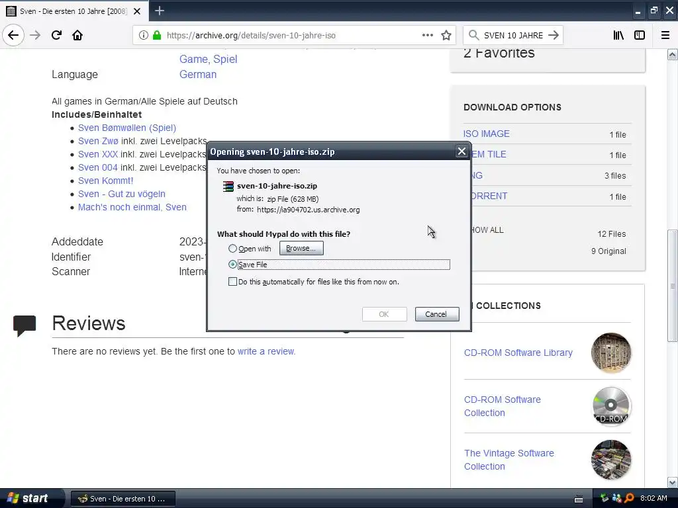Open the ISO IMAGE download option
The height and width of the screenshot is (508, 678).
click(487, 134)
